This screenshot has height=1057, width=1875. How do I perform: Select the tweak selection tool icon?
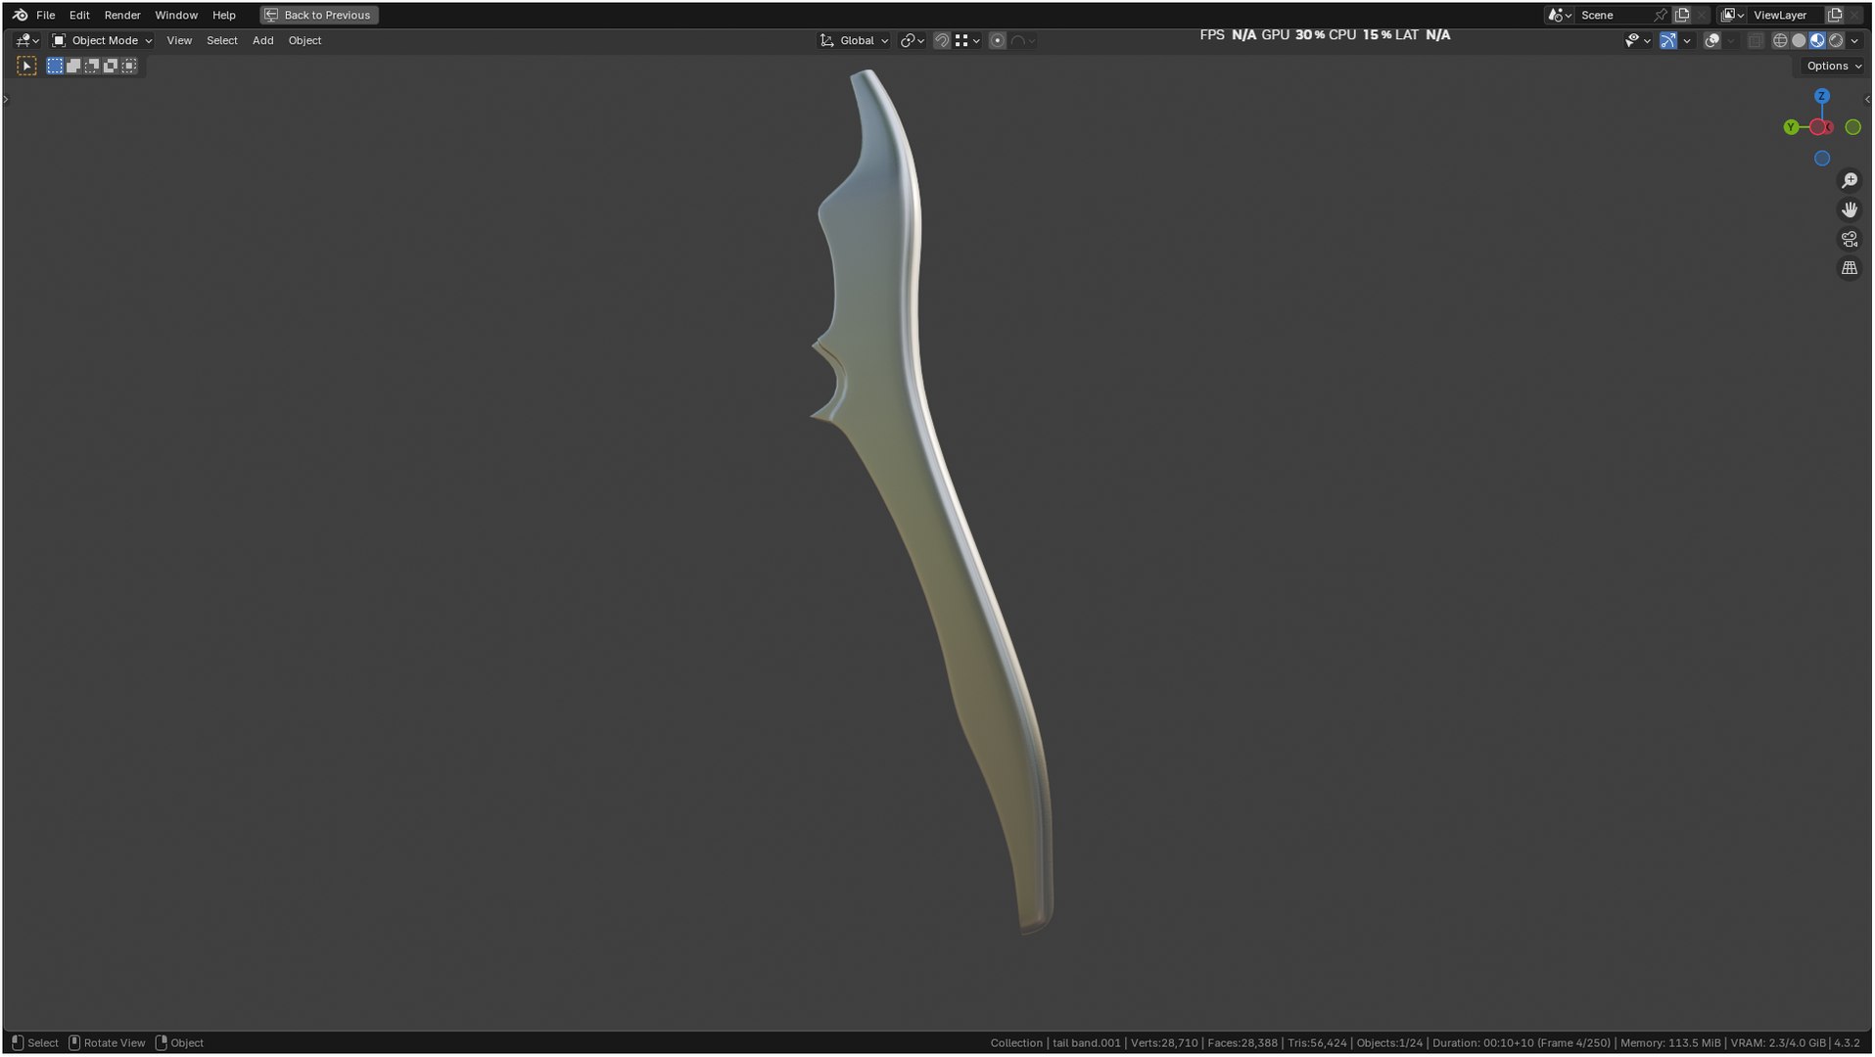[x=26, y=67]
